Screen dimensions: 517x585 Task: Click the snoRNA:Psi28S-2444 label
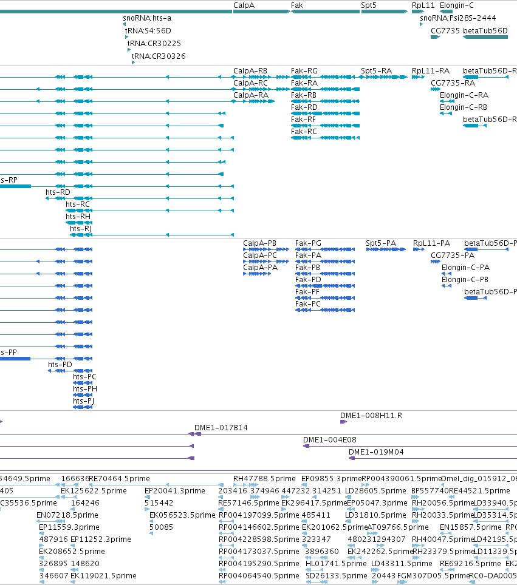(458, 18)
